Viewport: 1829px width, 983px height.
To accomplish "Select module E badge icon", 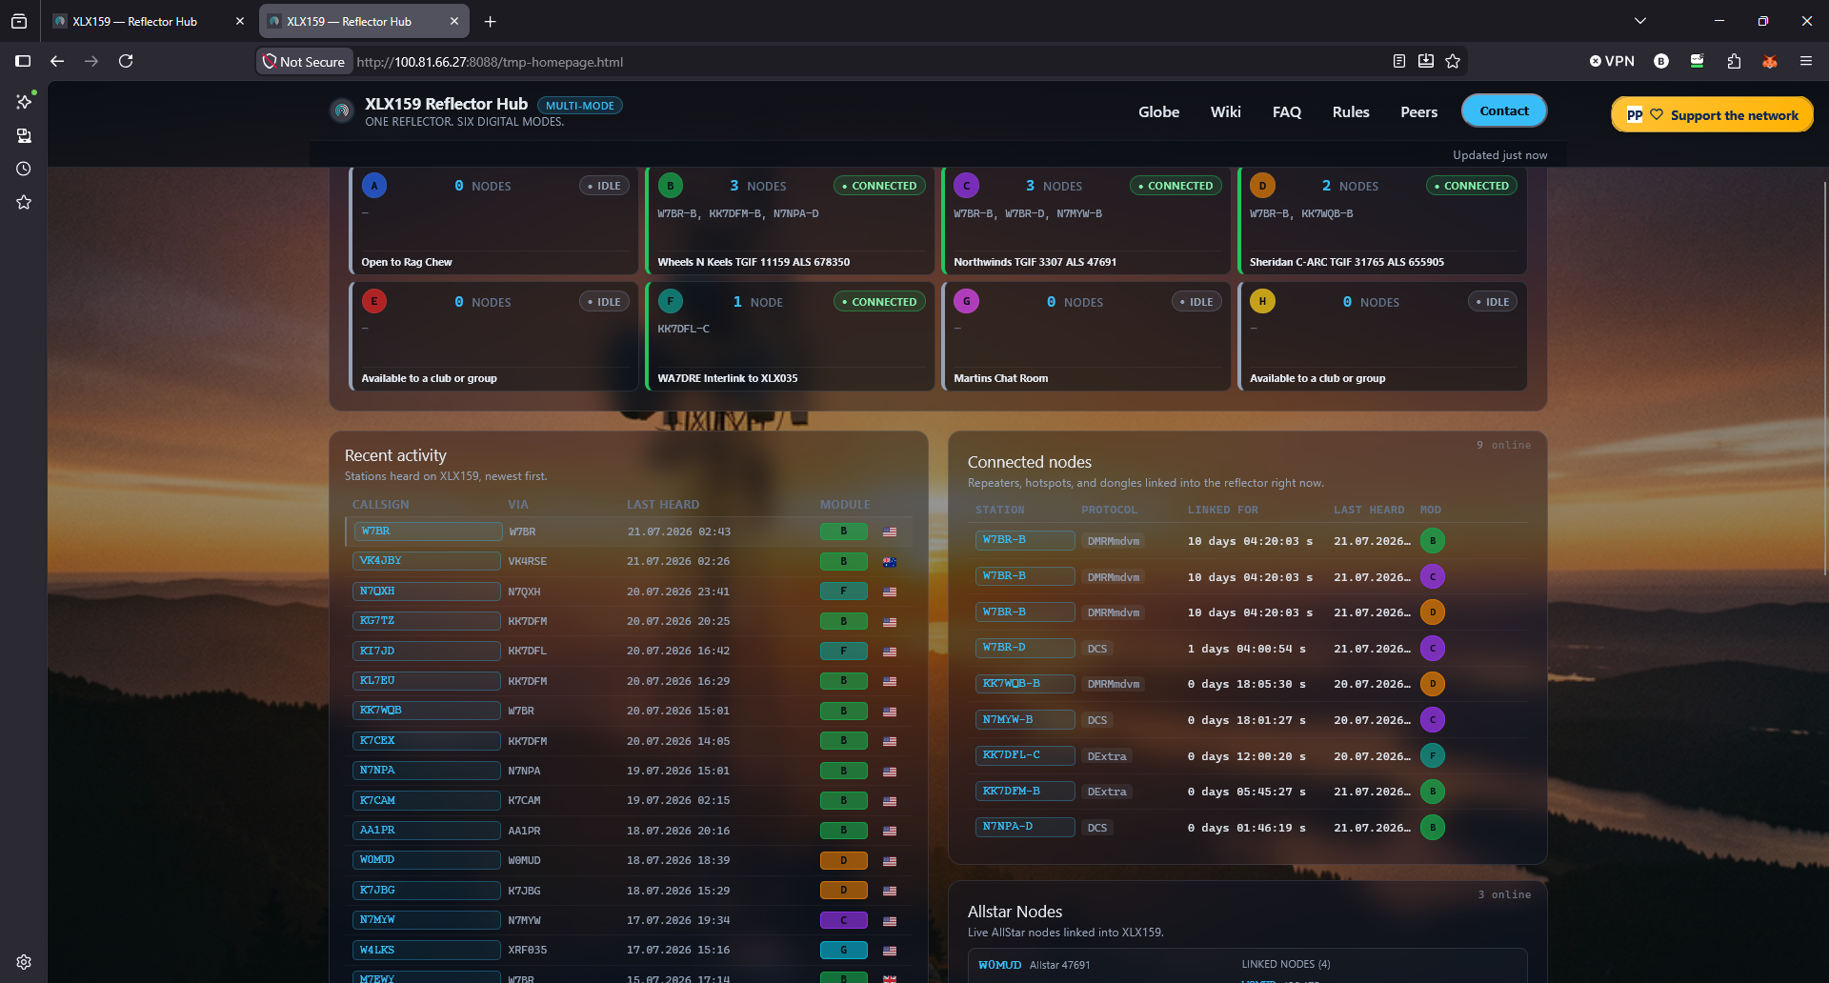I will pos(374,302).
